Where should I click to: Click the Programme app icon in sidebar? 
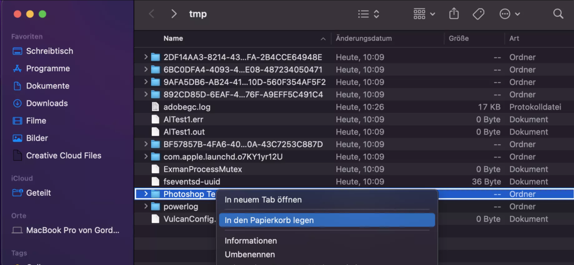[18, 68]
